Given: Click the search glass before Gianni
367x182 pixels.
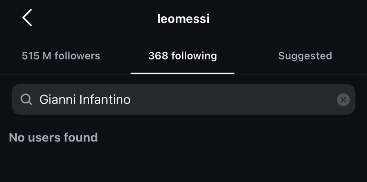Looking at the screenshot, I should point(26,100).
